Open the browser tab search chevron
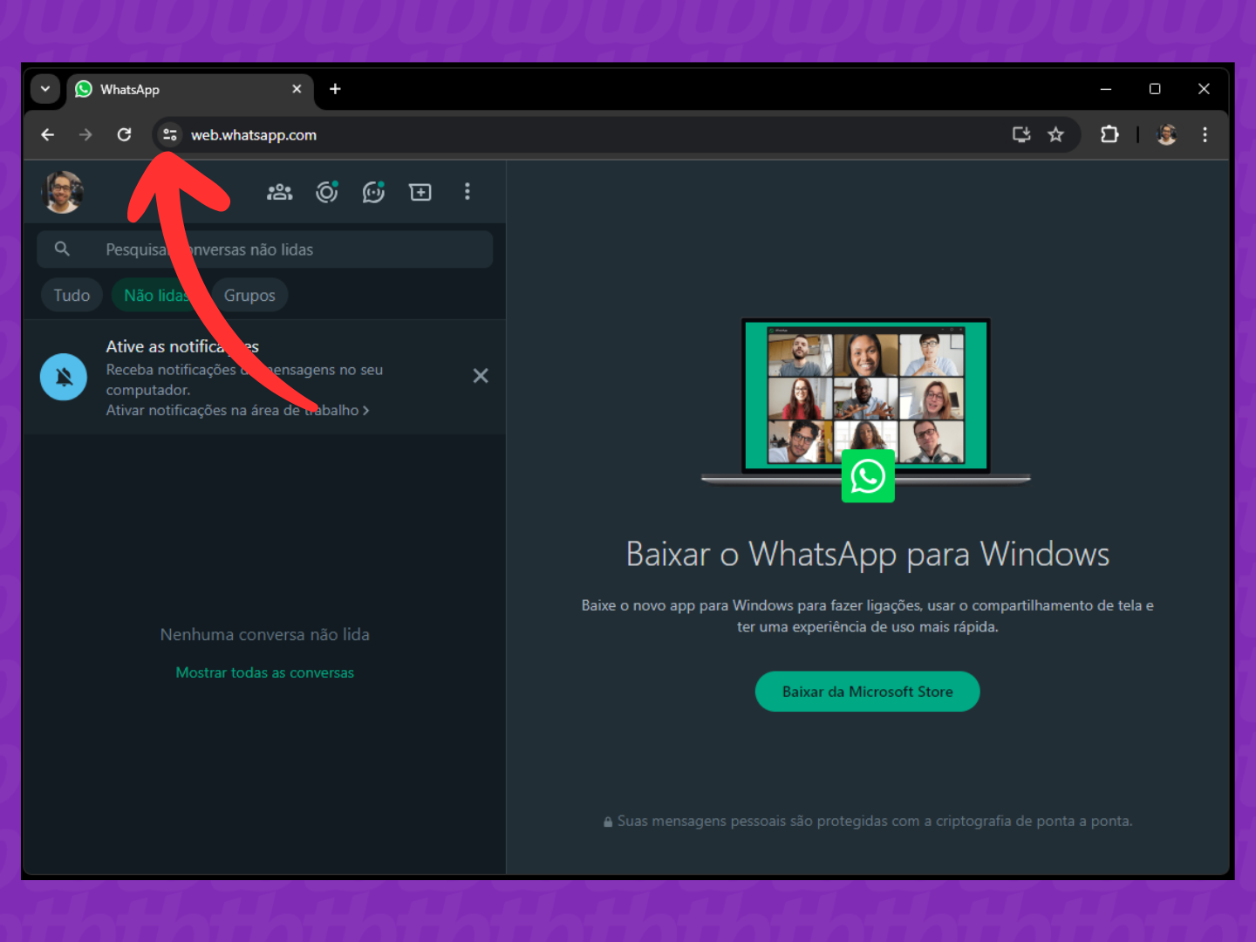The width and height of the screenshot is (1256, 942). 45,89
